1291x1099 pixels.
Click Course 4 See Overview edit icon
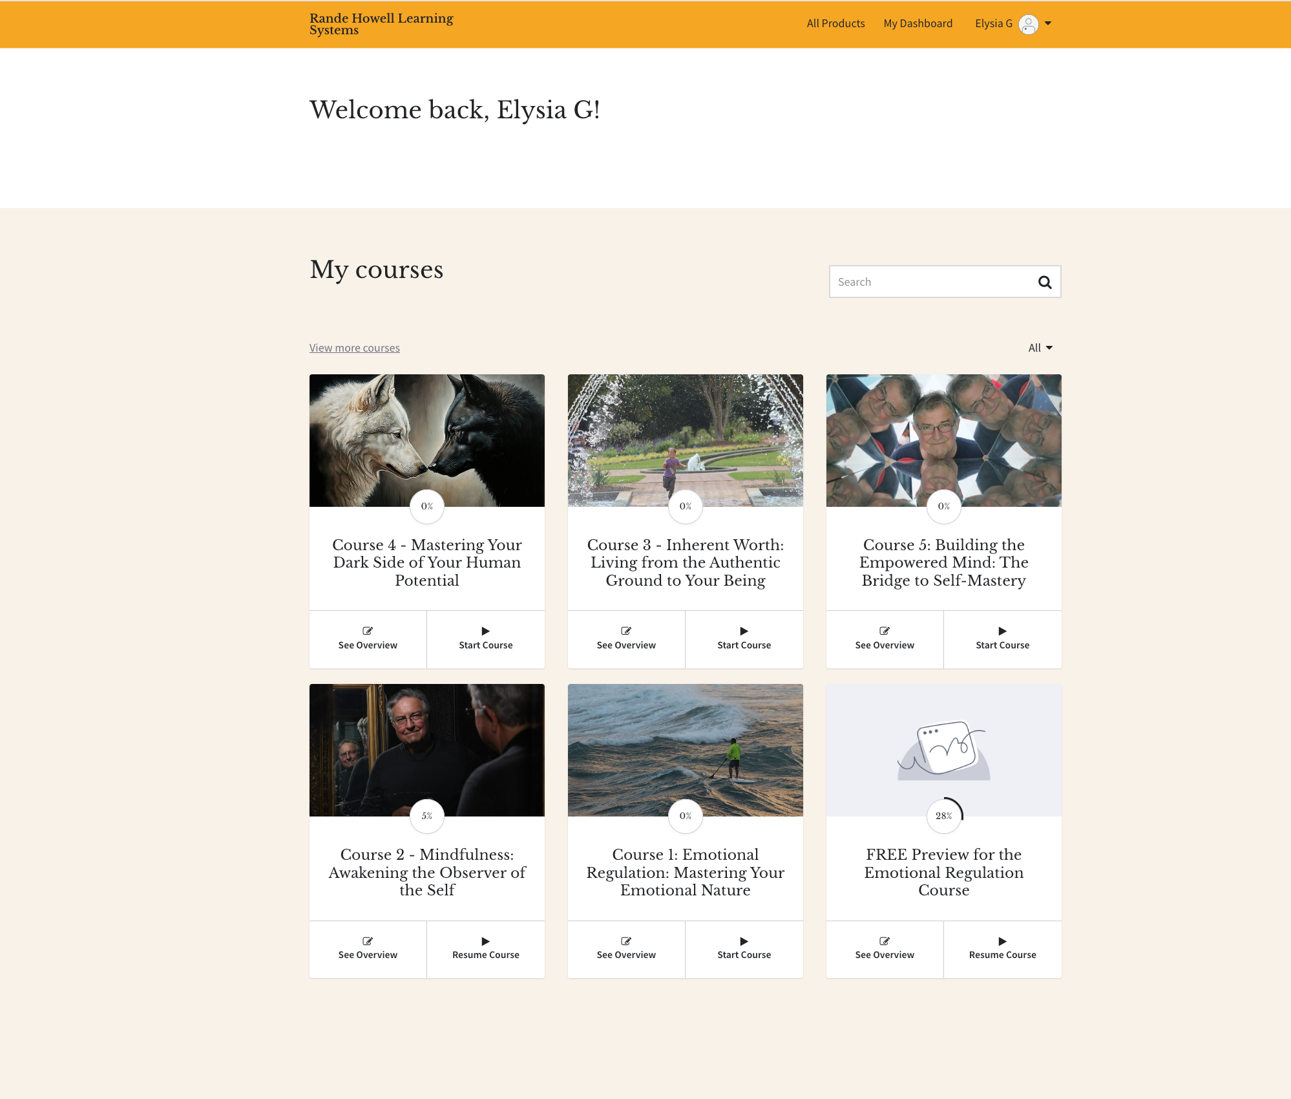coord(367,631)
